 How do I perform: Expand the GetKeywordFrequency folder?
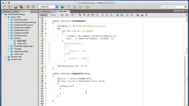coord(9,25)
